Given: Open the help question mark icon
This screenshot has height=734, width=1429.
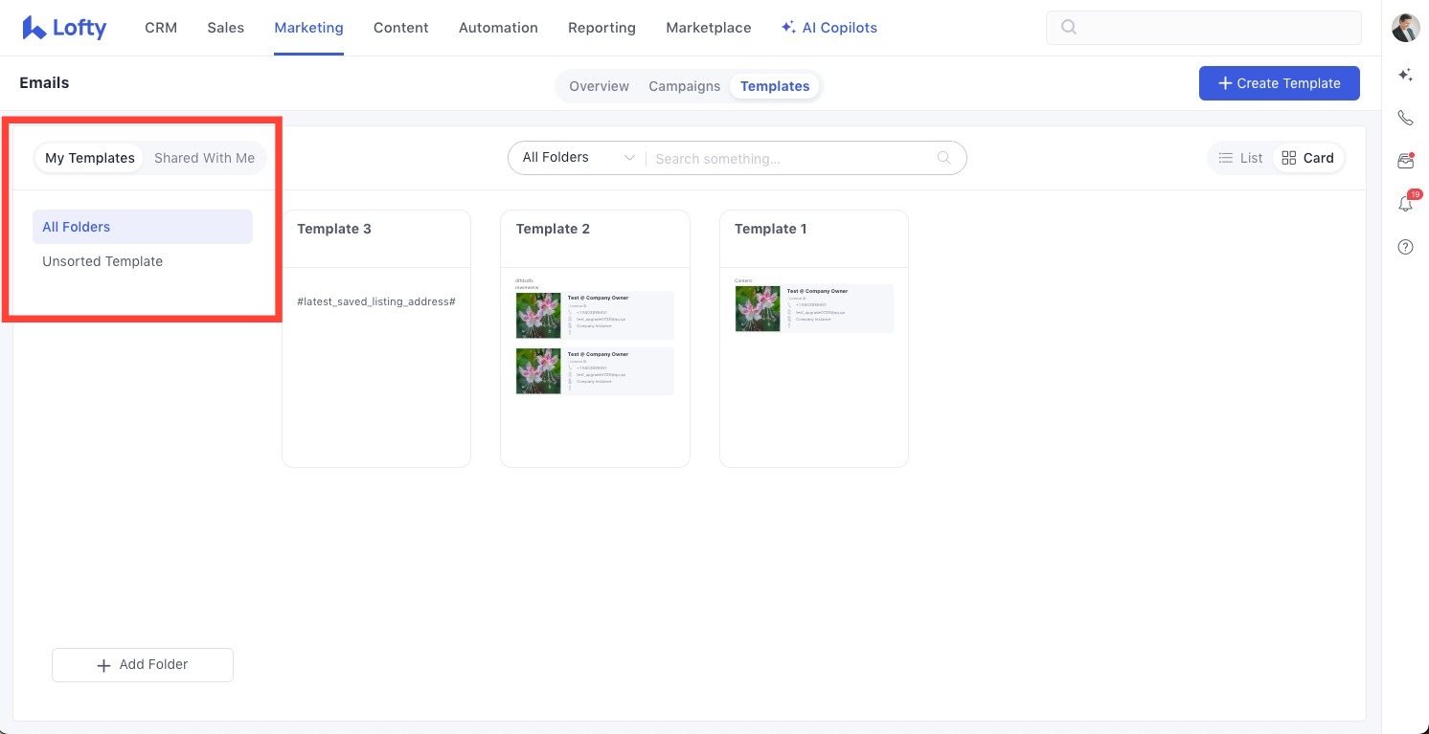Looking at the screenshot, I should click(1405, 247).
